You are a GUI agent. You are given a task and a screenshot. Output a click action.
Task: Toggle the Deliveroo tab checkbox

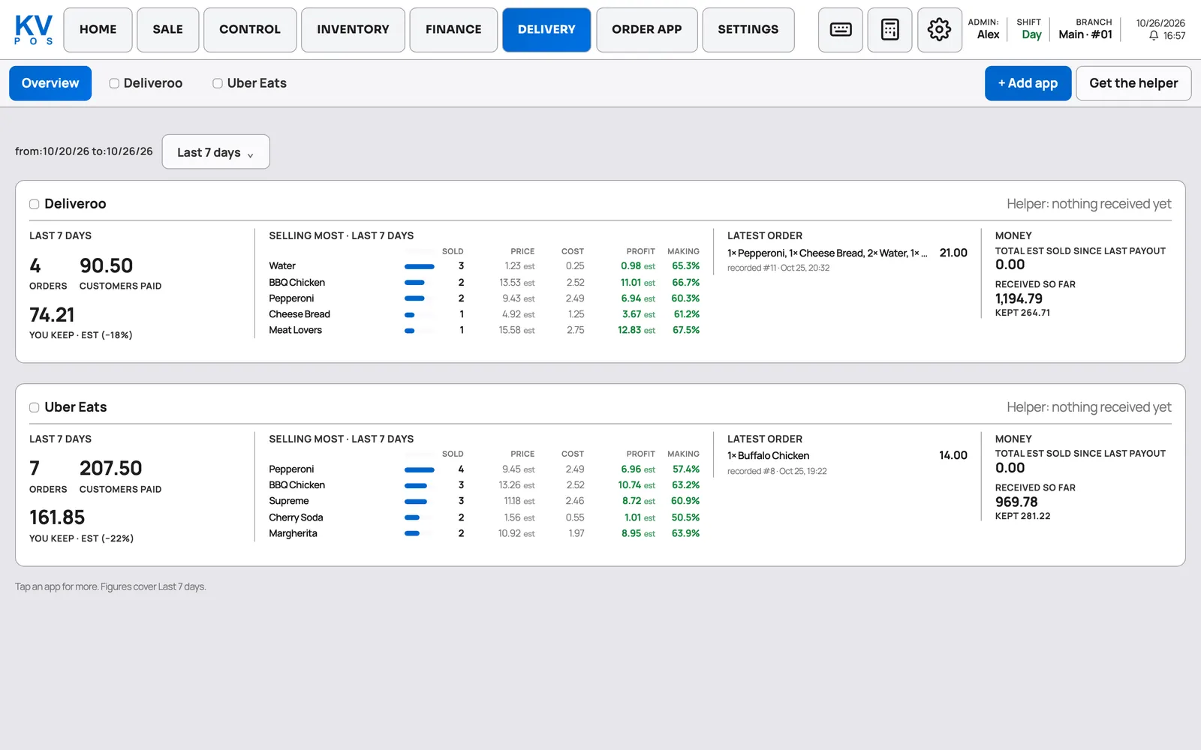[x=114, y=83]
